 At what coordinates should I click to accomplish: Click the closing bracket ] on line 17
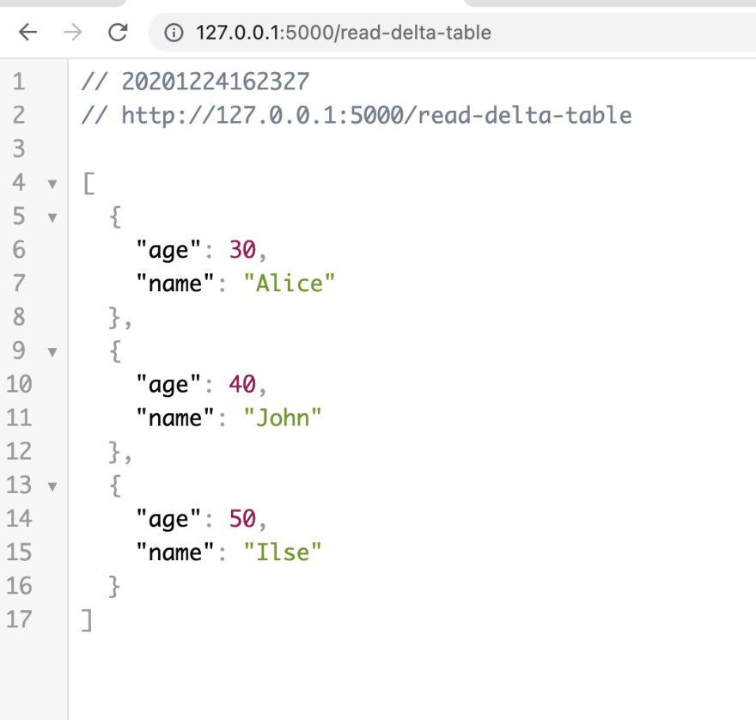click(87, 620)
